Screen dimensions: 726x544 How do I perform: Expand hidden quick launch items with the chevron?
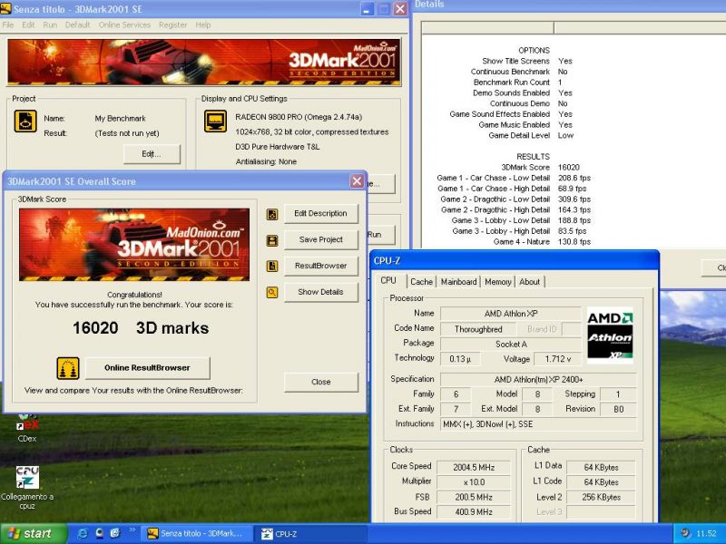pyautogui.click(x=132, y=530)
